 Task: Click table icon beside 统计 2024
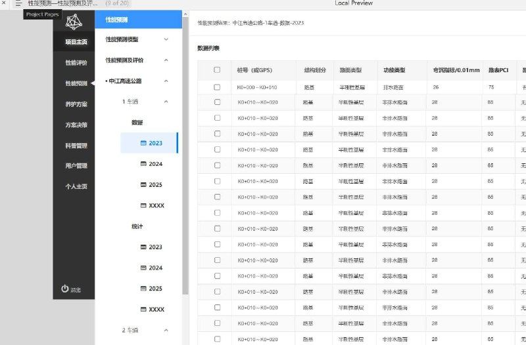point(143,268)
